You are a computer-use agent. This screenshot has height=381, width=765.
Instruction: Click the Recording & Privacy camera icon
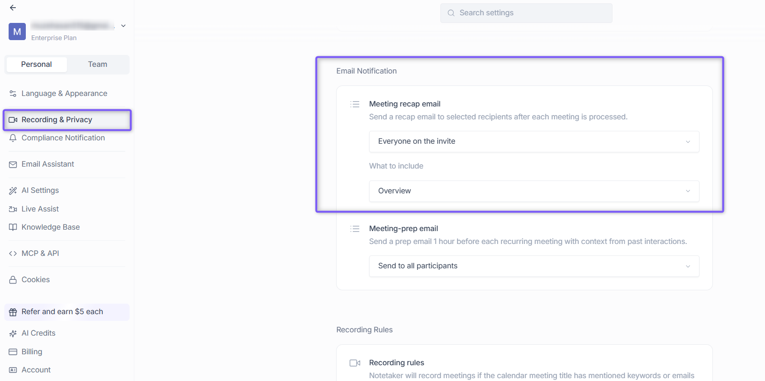pos(13,120)
